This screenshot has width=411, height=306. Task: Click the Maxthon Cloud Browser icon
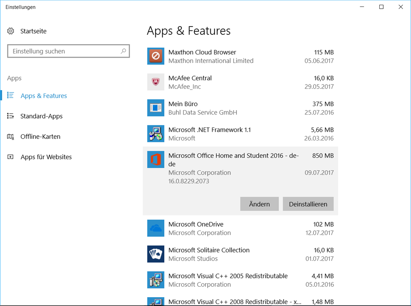tap(156, 56)
